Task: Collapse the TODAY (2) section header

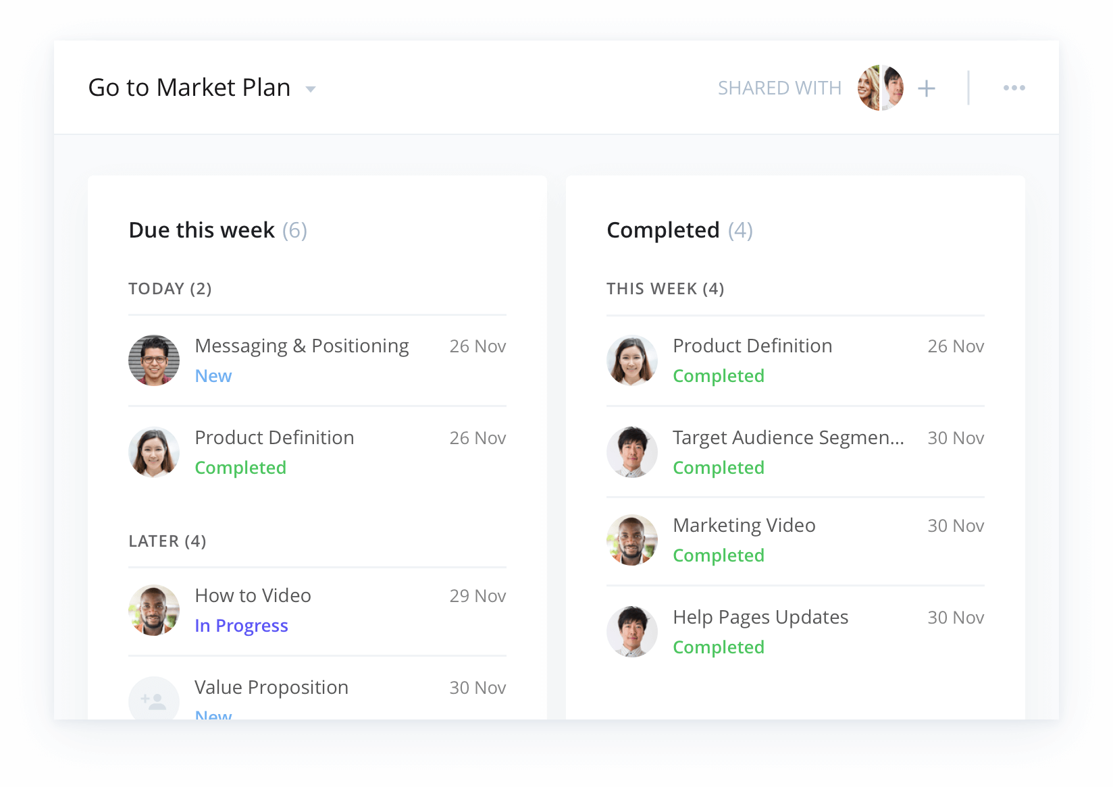Action: [170, 289]
